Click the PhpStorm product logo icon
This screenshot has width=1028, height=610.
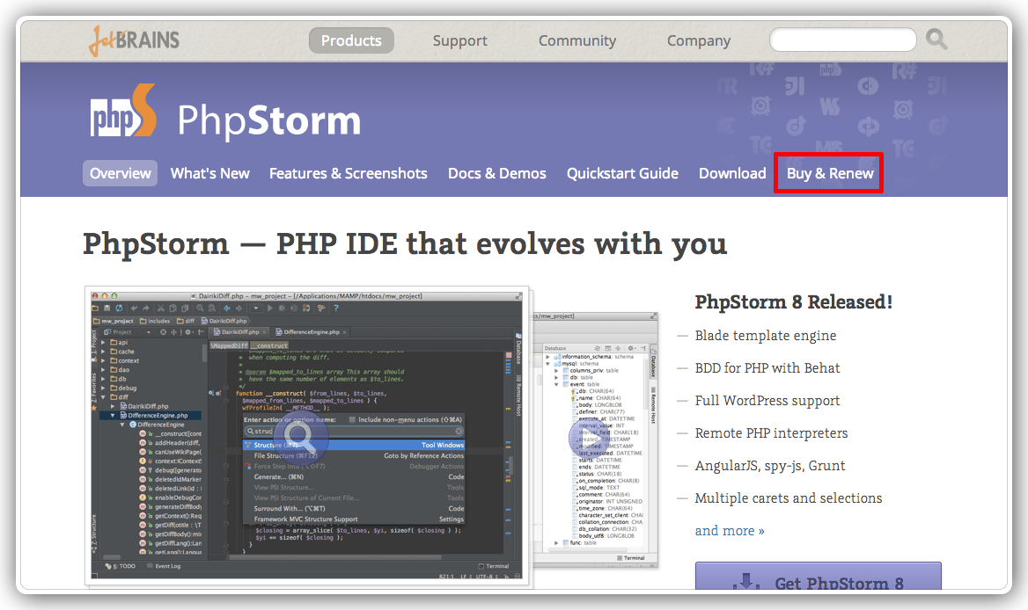(x=123, y=111)
